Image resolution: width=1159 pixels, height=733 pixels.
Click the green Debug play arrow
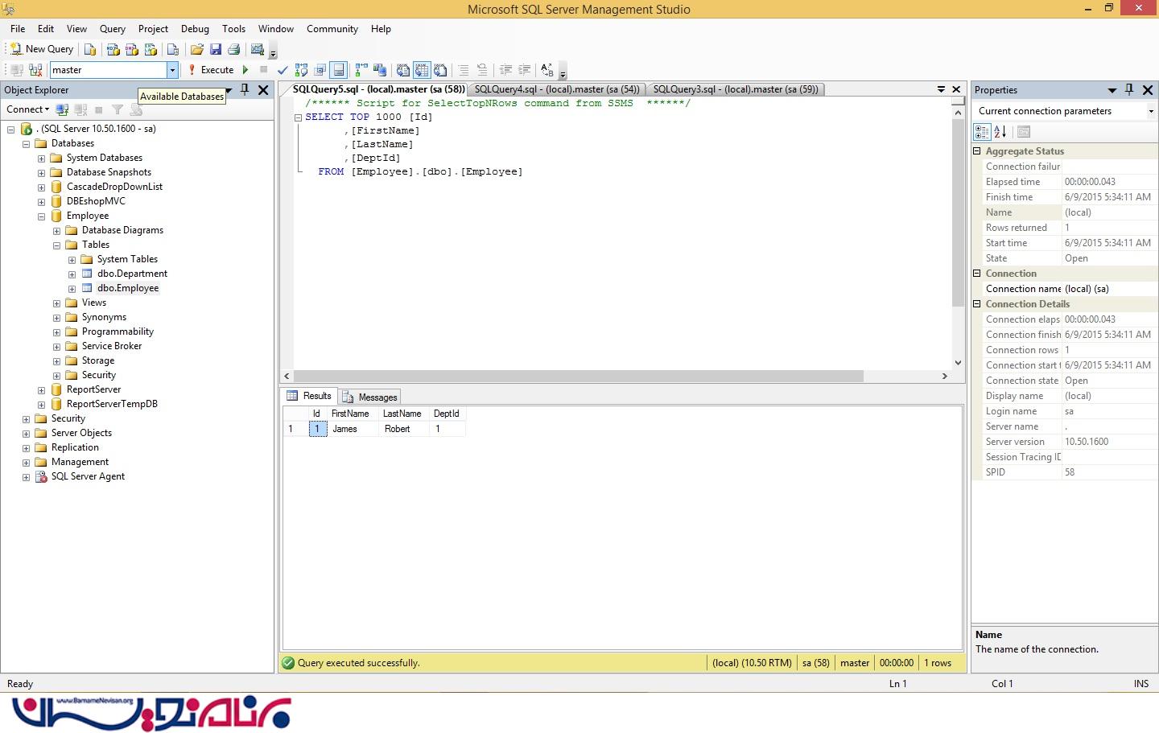pos(245,70)
